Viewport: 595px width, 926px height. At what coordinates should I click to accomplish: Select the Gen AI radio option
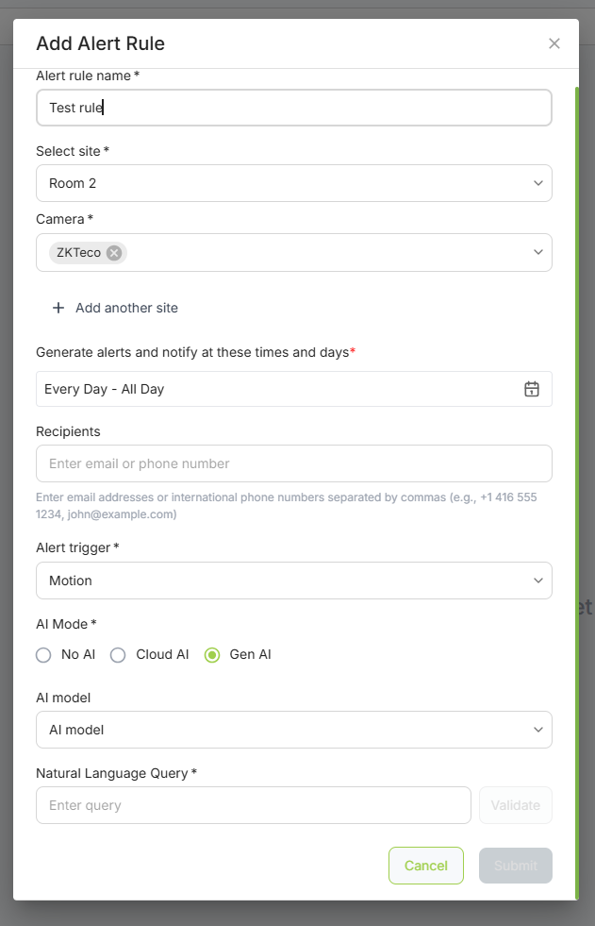point(212,655)
